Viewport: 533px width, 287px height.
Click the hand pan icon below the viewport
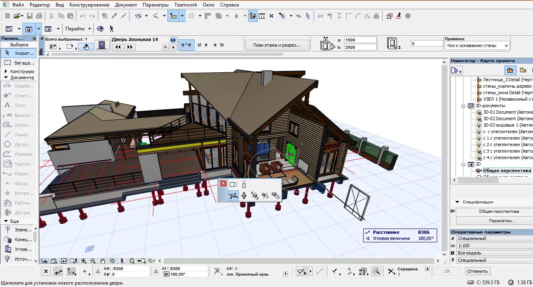pyautogui.click(x=103, y=261)
